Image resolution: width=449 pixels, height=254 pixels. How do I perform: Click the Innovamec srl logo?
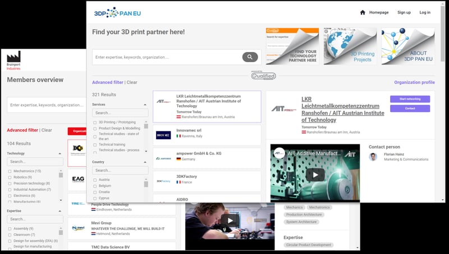click(163, 135)
